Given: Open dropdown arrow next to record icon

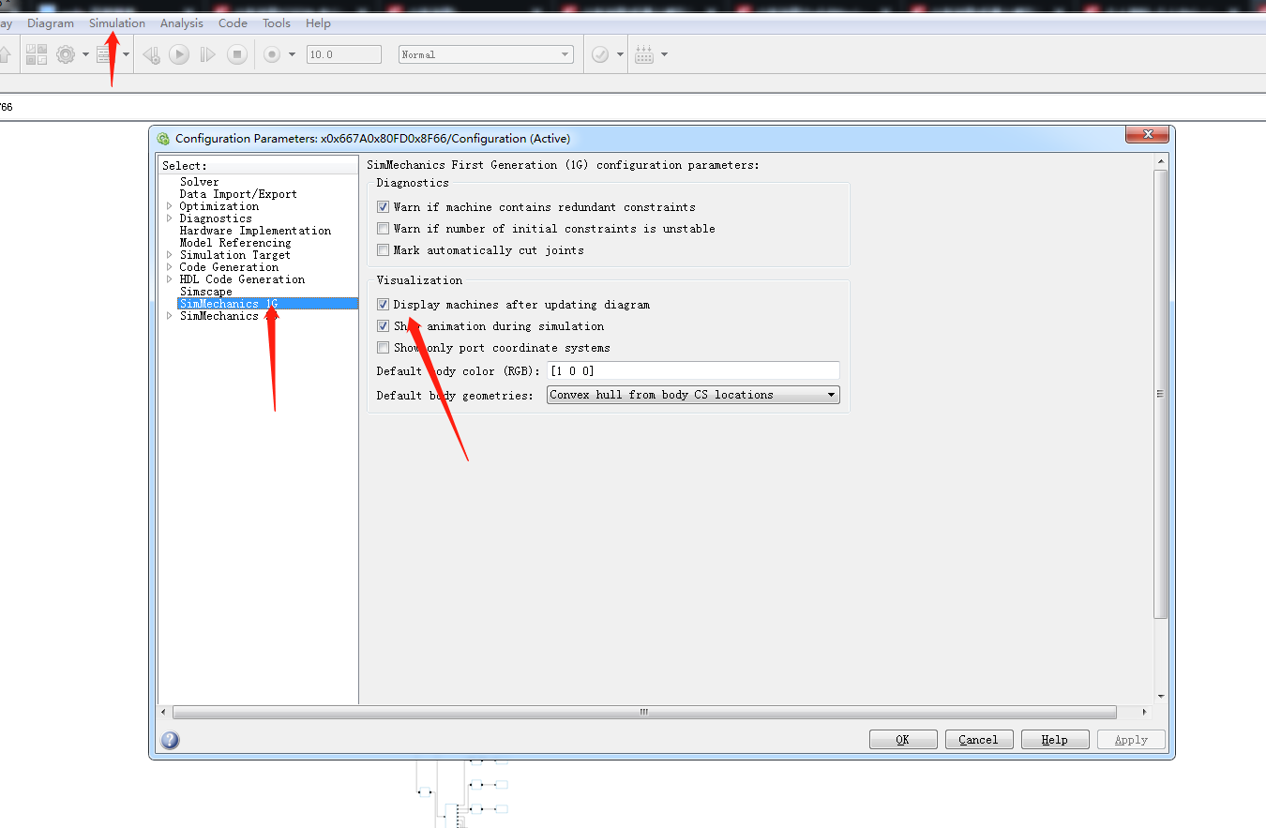Looking at the screenshot, I should pyautogui.click(x=292, y=54).
